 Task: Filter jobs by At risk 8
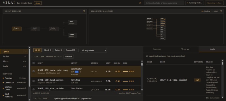pyautogui.click(x=47, y=50)
